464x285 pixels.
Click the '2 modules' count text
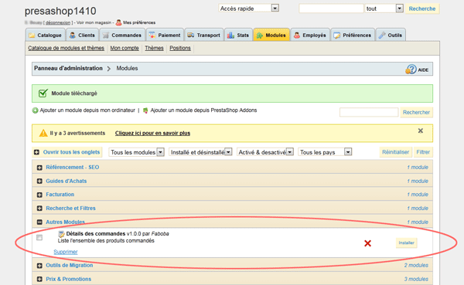(416, 266)
